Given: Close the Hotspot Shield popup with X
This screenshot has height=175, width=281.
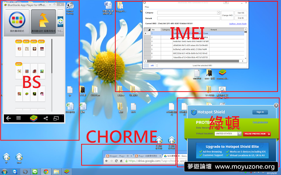Looking at the screenshot, I should [276, 105].
